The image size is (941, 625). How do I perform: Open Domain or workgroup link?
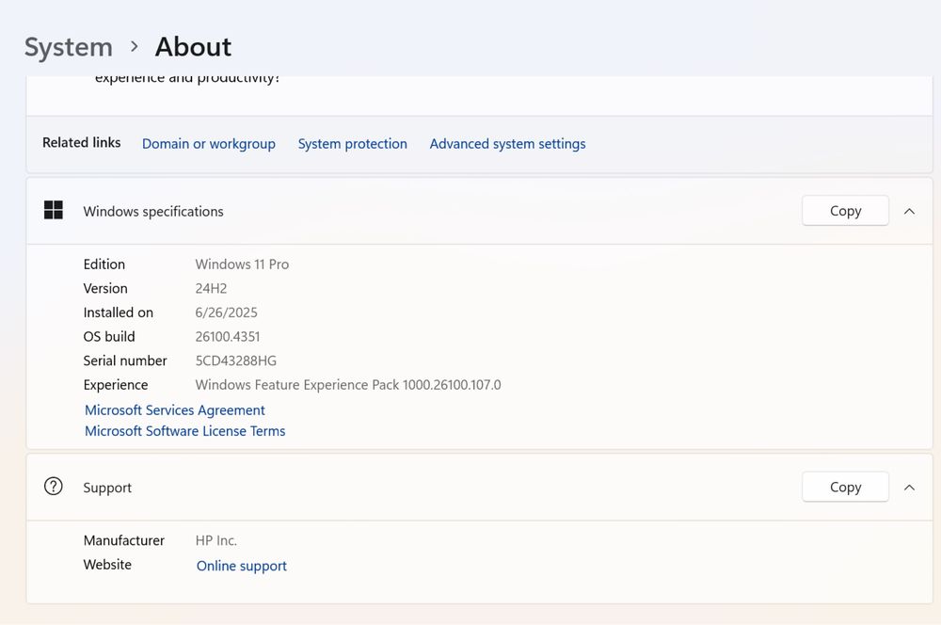[209, 144]
